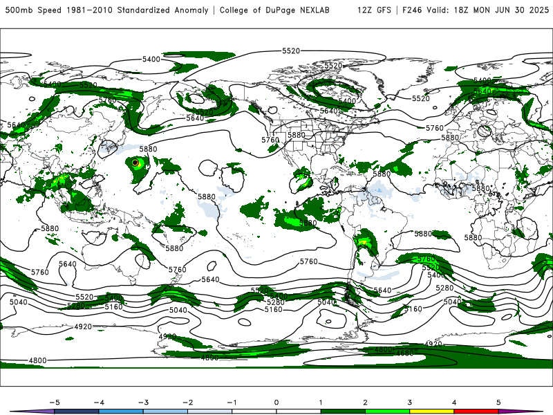Click the navy color bar segment between -5 and -4
The height and width of the screenshot is (415, 553).
(77, 412)
